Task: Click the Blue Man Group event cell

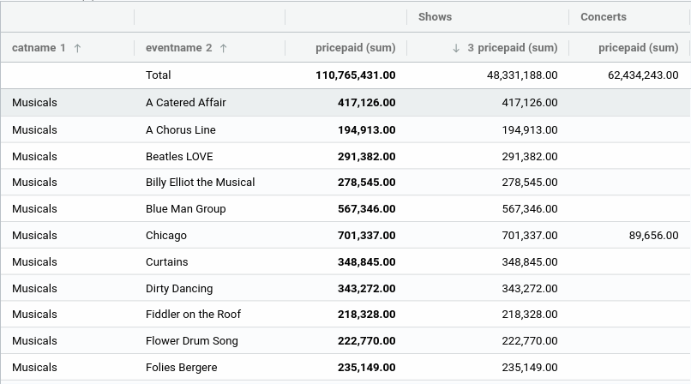Action: click(x=186, y=209)
